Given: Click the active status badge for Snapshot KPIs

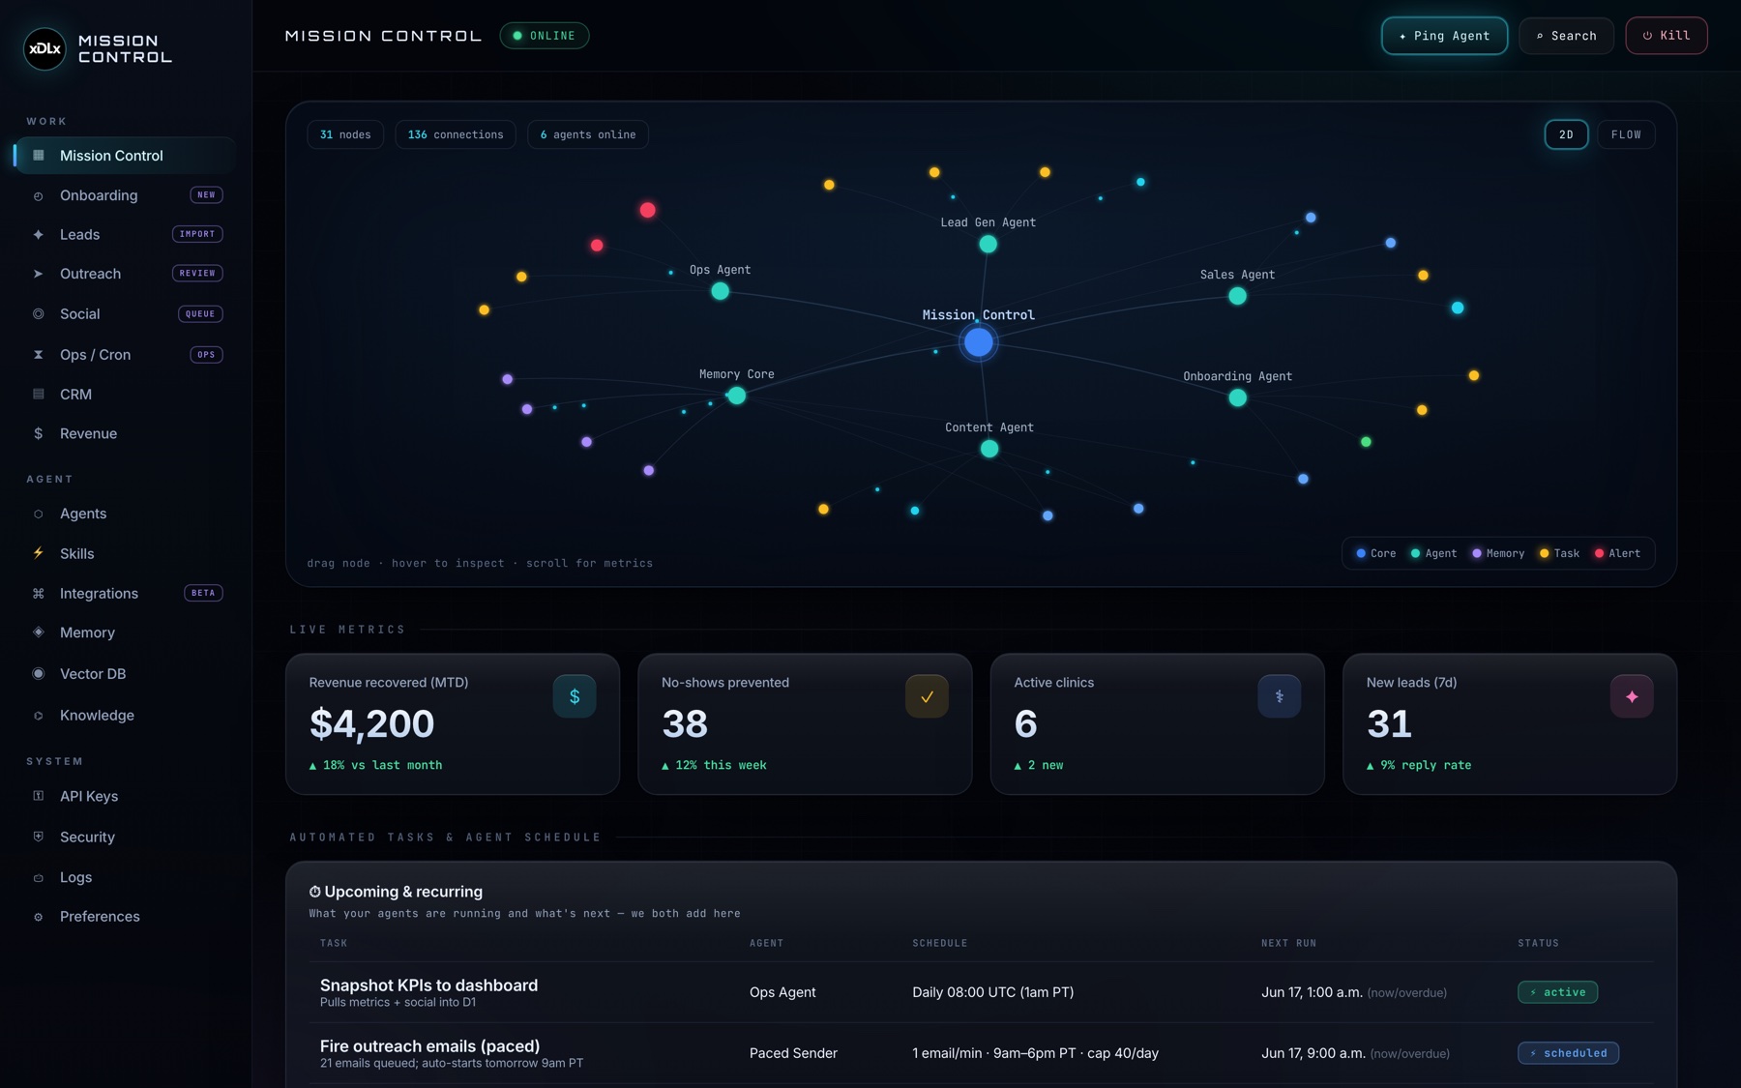Looking at the screenshot, I should tap(1557, 992).
